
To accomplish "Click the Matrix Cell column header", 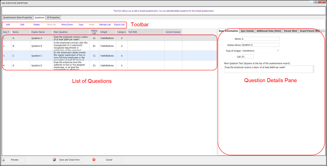I will coord(94,32).
